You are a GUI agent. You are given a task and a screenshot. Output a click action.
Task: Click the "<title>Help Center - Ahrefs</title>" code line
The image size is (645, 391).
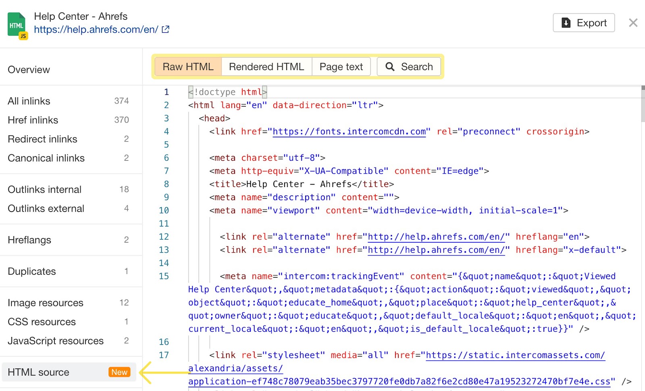[x=302, y=184]
